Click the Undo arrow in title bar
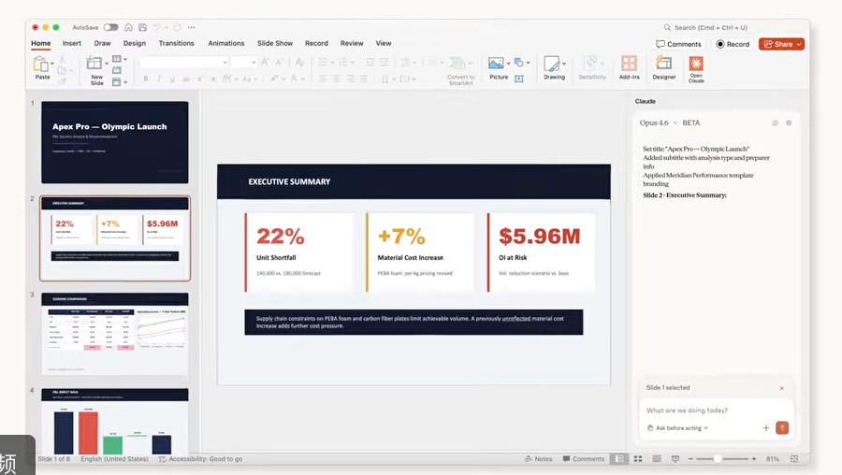Image resolution: width=842 pixels, height=475 pixels. coord(156,27)
